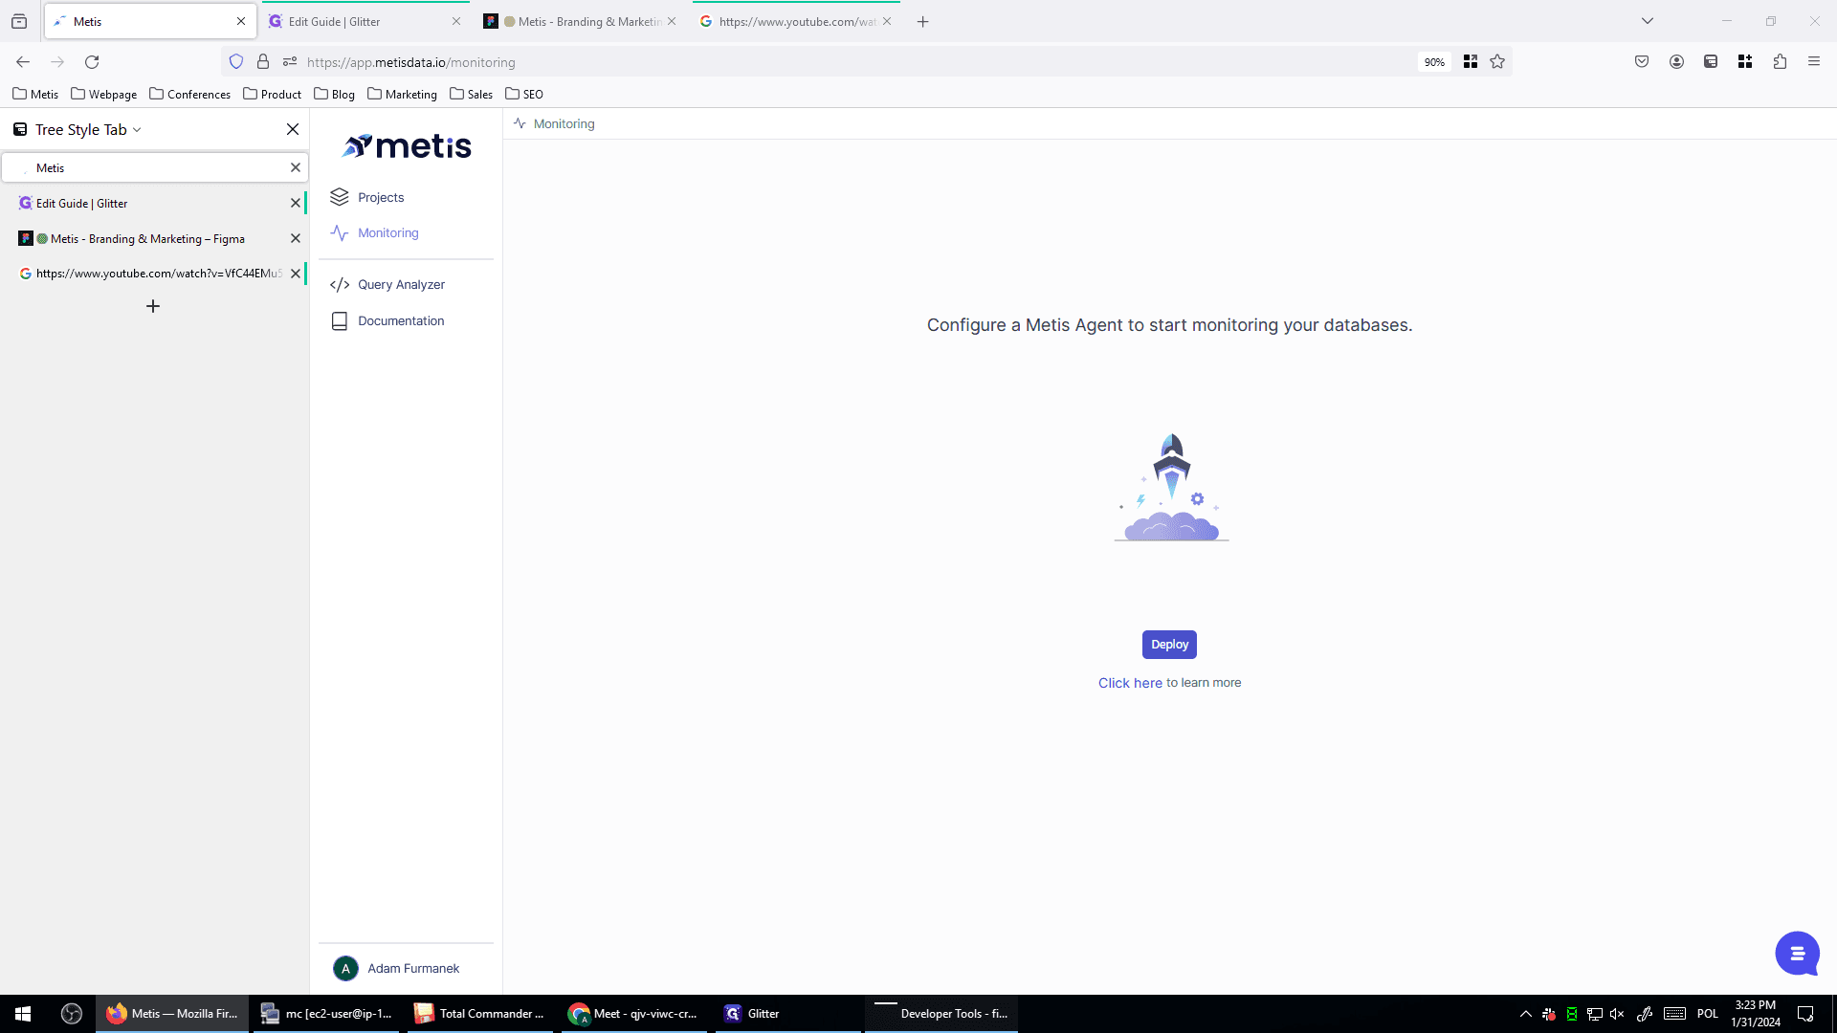The image size is (1837, 1033).
Task: Bookmark this page with the star icon
Action: click(x=1497, y=62)
